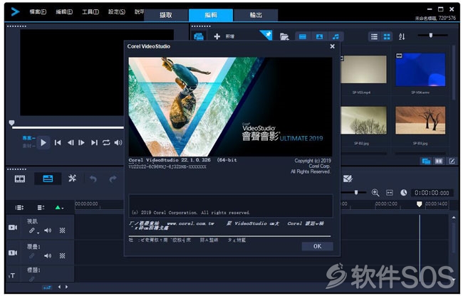
Task: Click the www.corel.com.tw link
Action: [x=190, y=223]
